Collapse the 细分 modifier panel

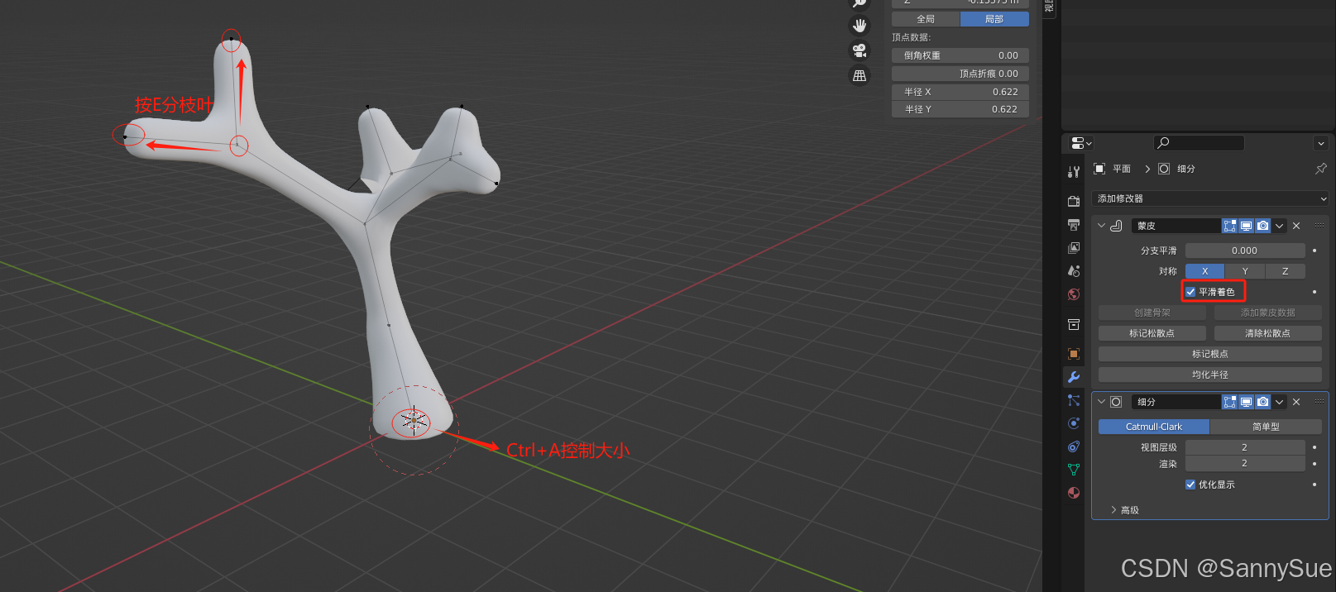click(x=1101, y=402)
